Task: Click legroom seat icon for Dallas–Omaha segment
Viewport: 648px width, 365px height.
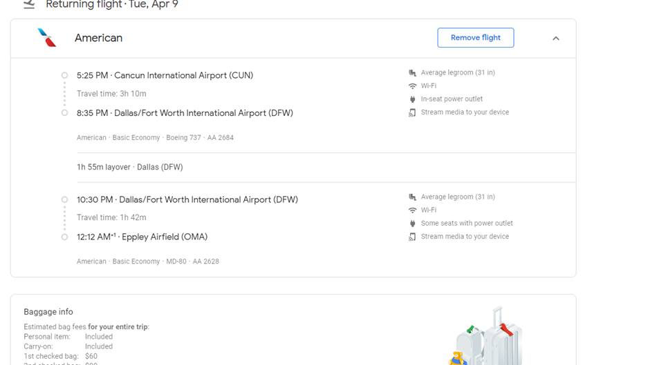Action: tap(412, 197)
